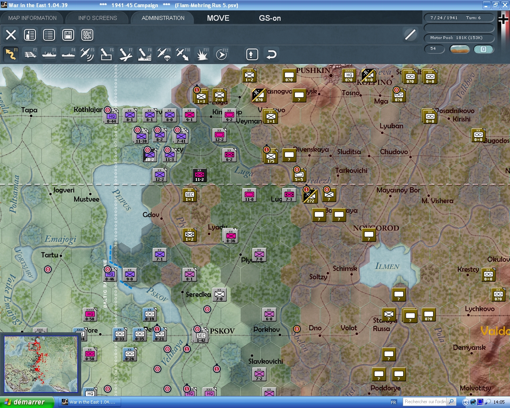510x408 pixels.
Task: Select the Soviet 5=5 unit counter
Action: [x=299, y=175]
